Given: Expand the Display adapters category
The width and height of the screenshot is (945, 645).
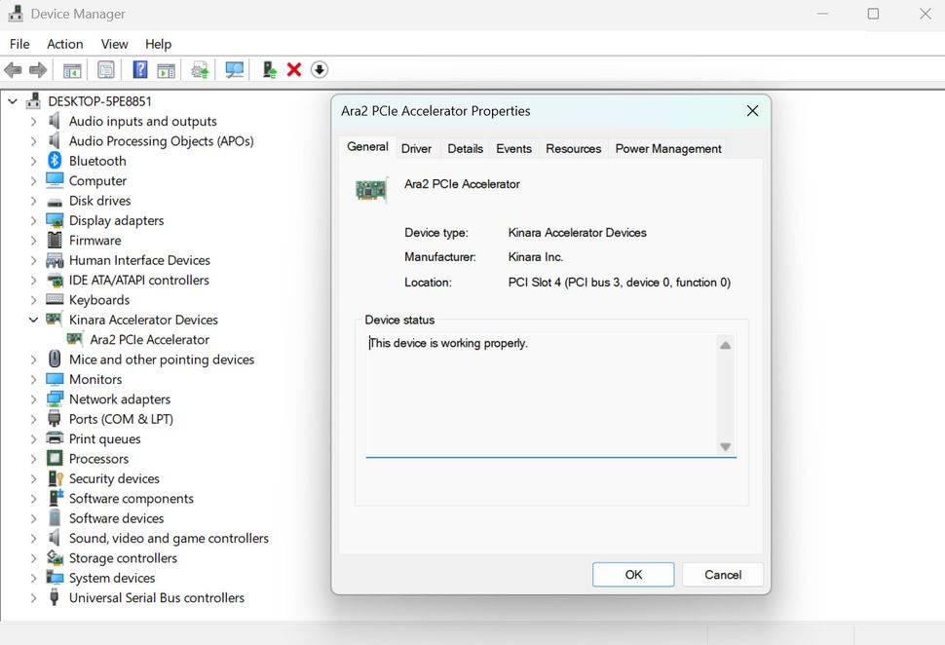Looking at the screenshot, I should pos(32,220).
